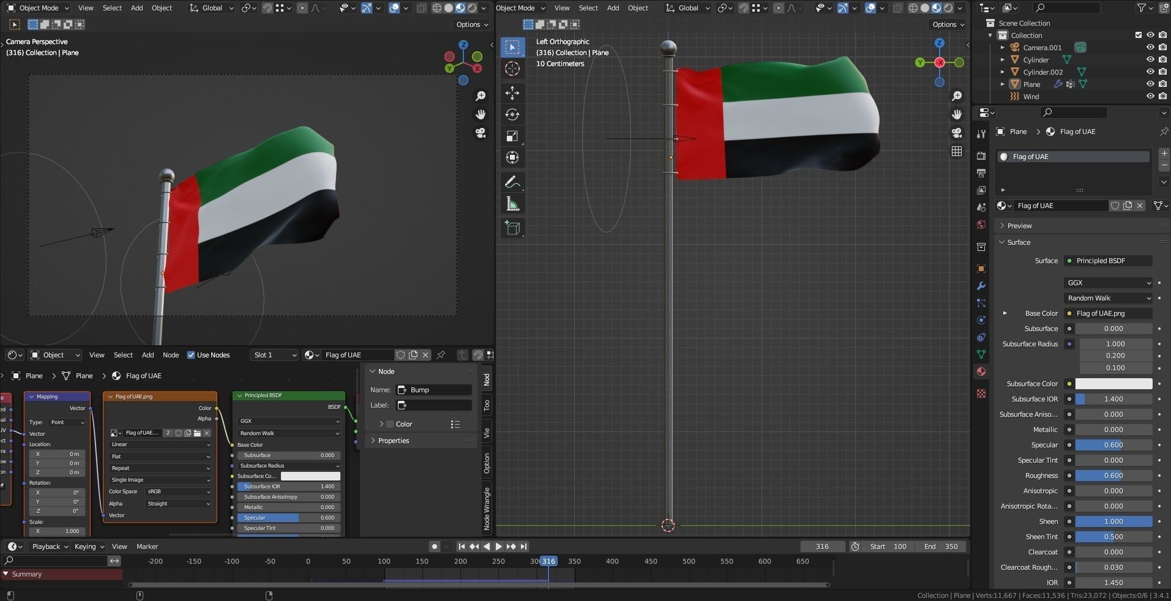Open the Tool properties tab
The height and width of the screenshot is (601, 1171).
tap(981, 134)
